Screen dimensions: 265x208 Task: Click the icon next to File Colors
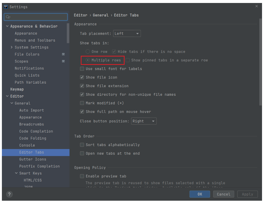coord(63,54)
